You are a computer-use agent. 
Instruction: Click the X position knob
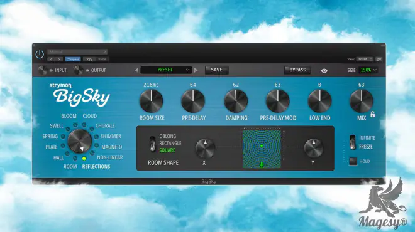coord(205,149)
